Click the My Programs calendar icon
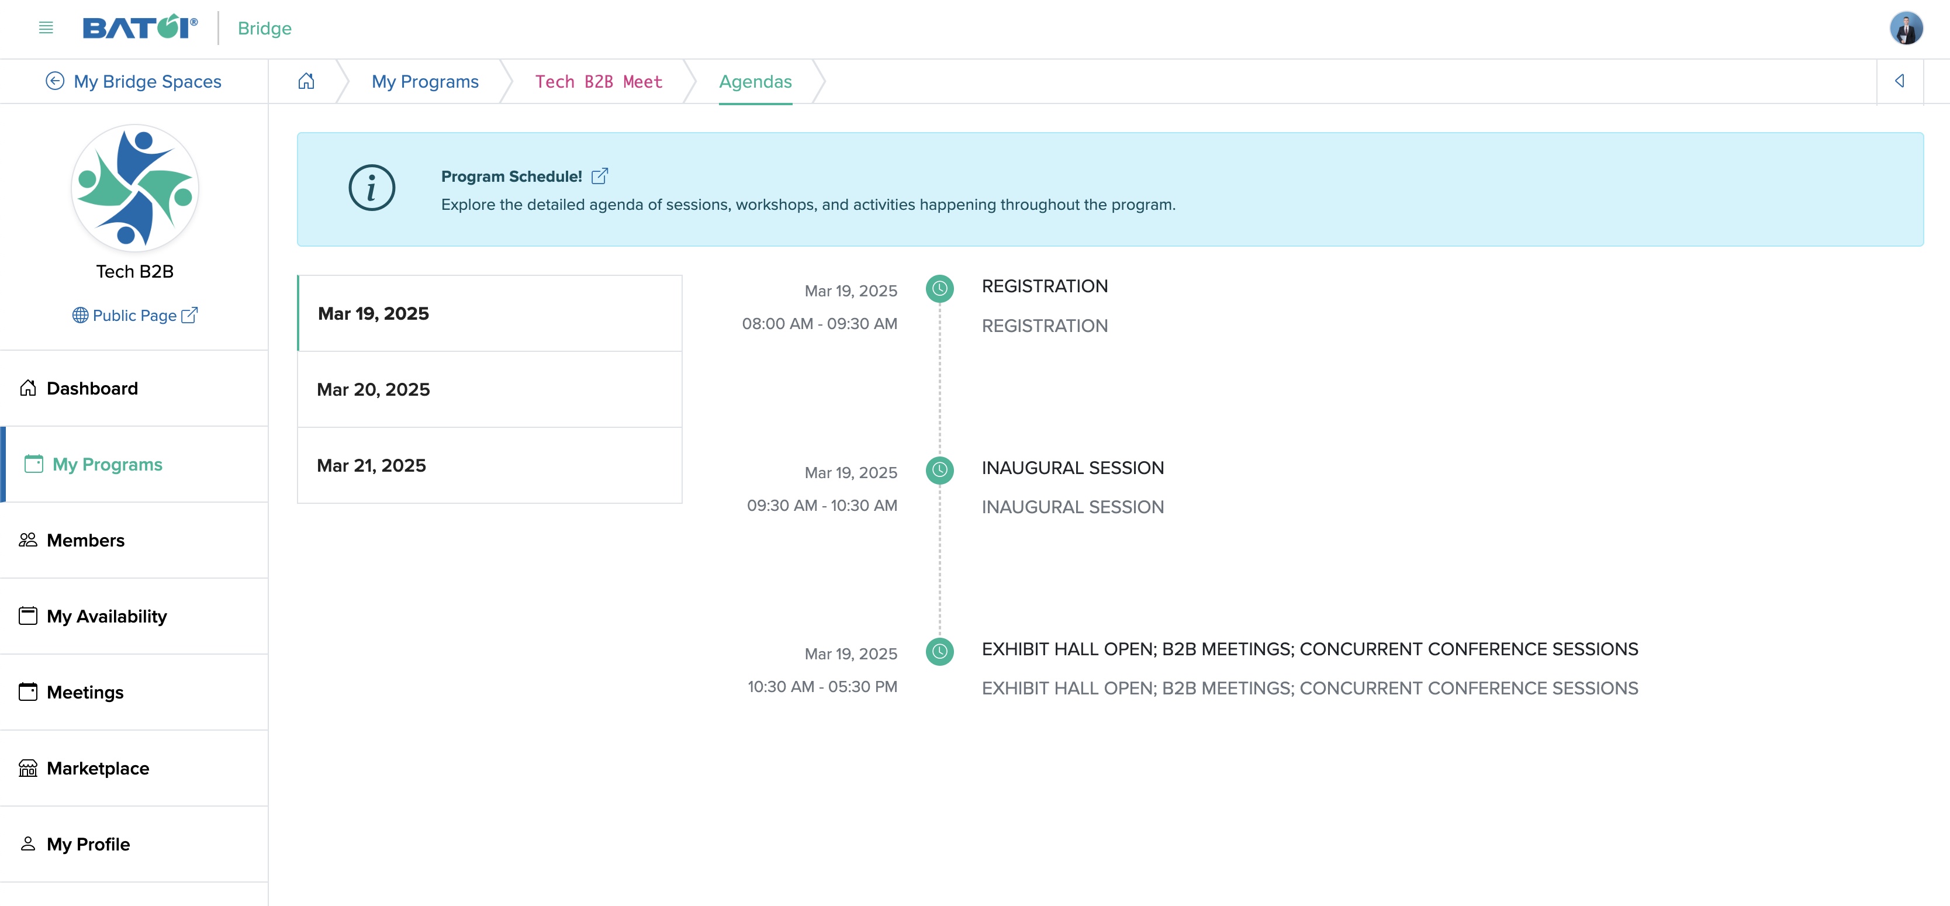 34,464
